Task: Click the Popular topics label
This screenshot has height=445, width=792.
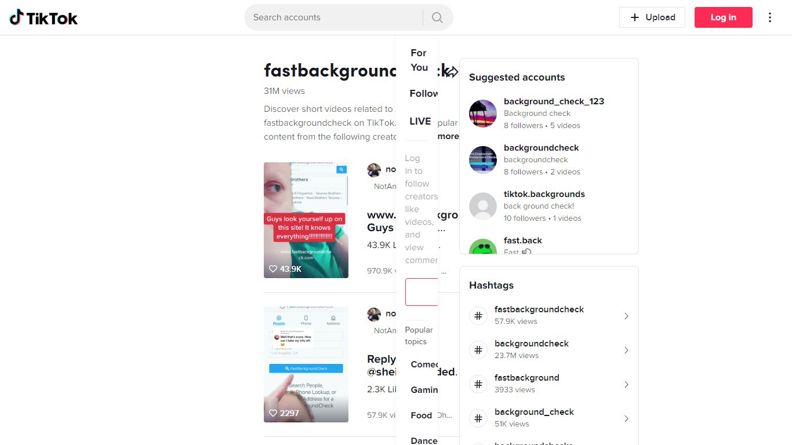Action: [x=419, y=336]
